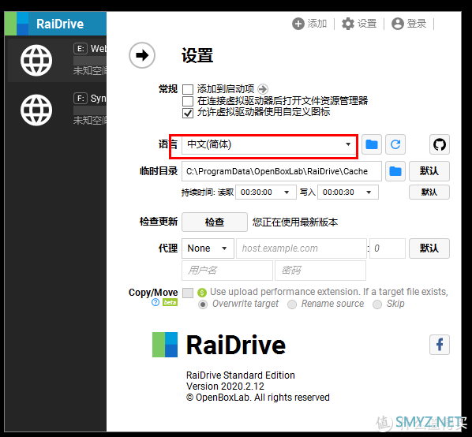Click the green dollar extension icon
The height and width of the screenshot is (437, 472).
202,293
